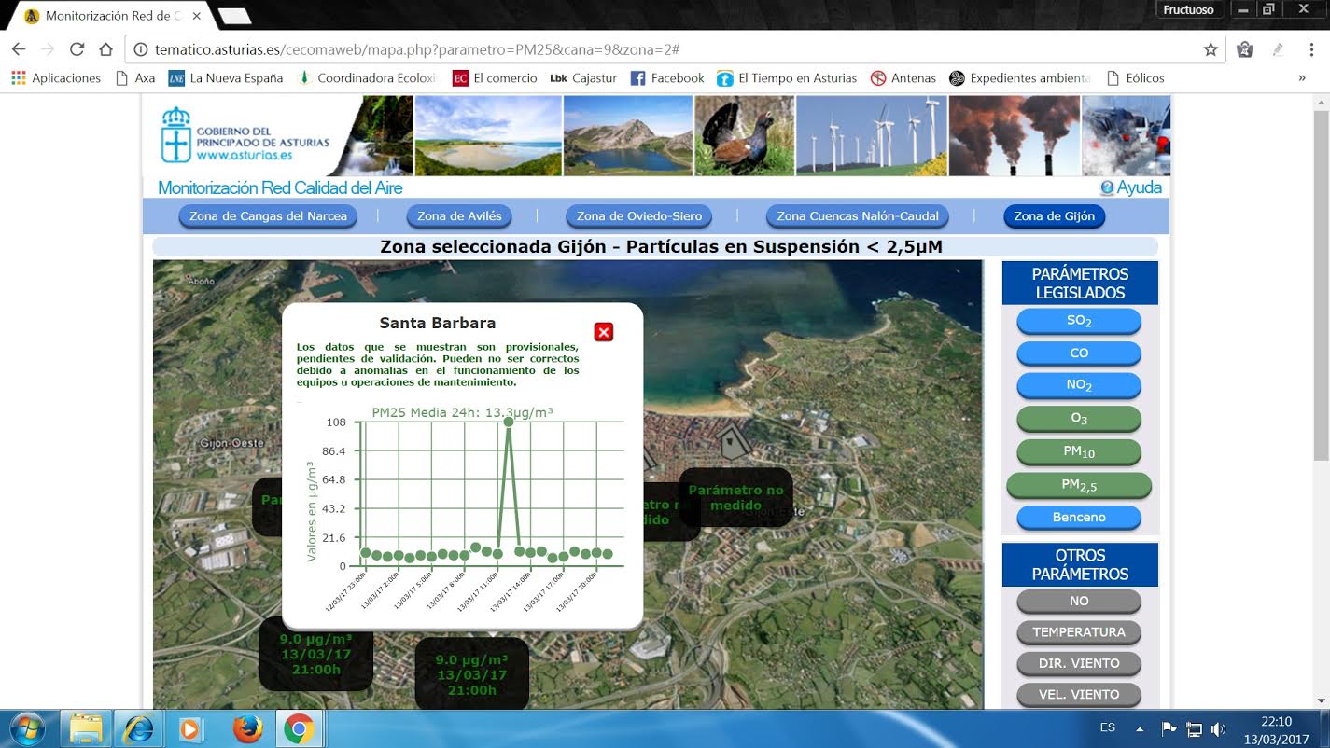Click the Ayuda help icon
The width and height of the screenshot is (1330, 748).
1107,187
